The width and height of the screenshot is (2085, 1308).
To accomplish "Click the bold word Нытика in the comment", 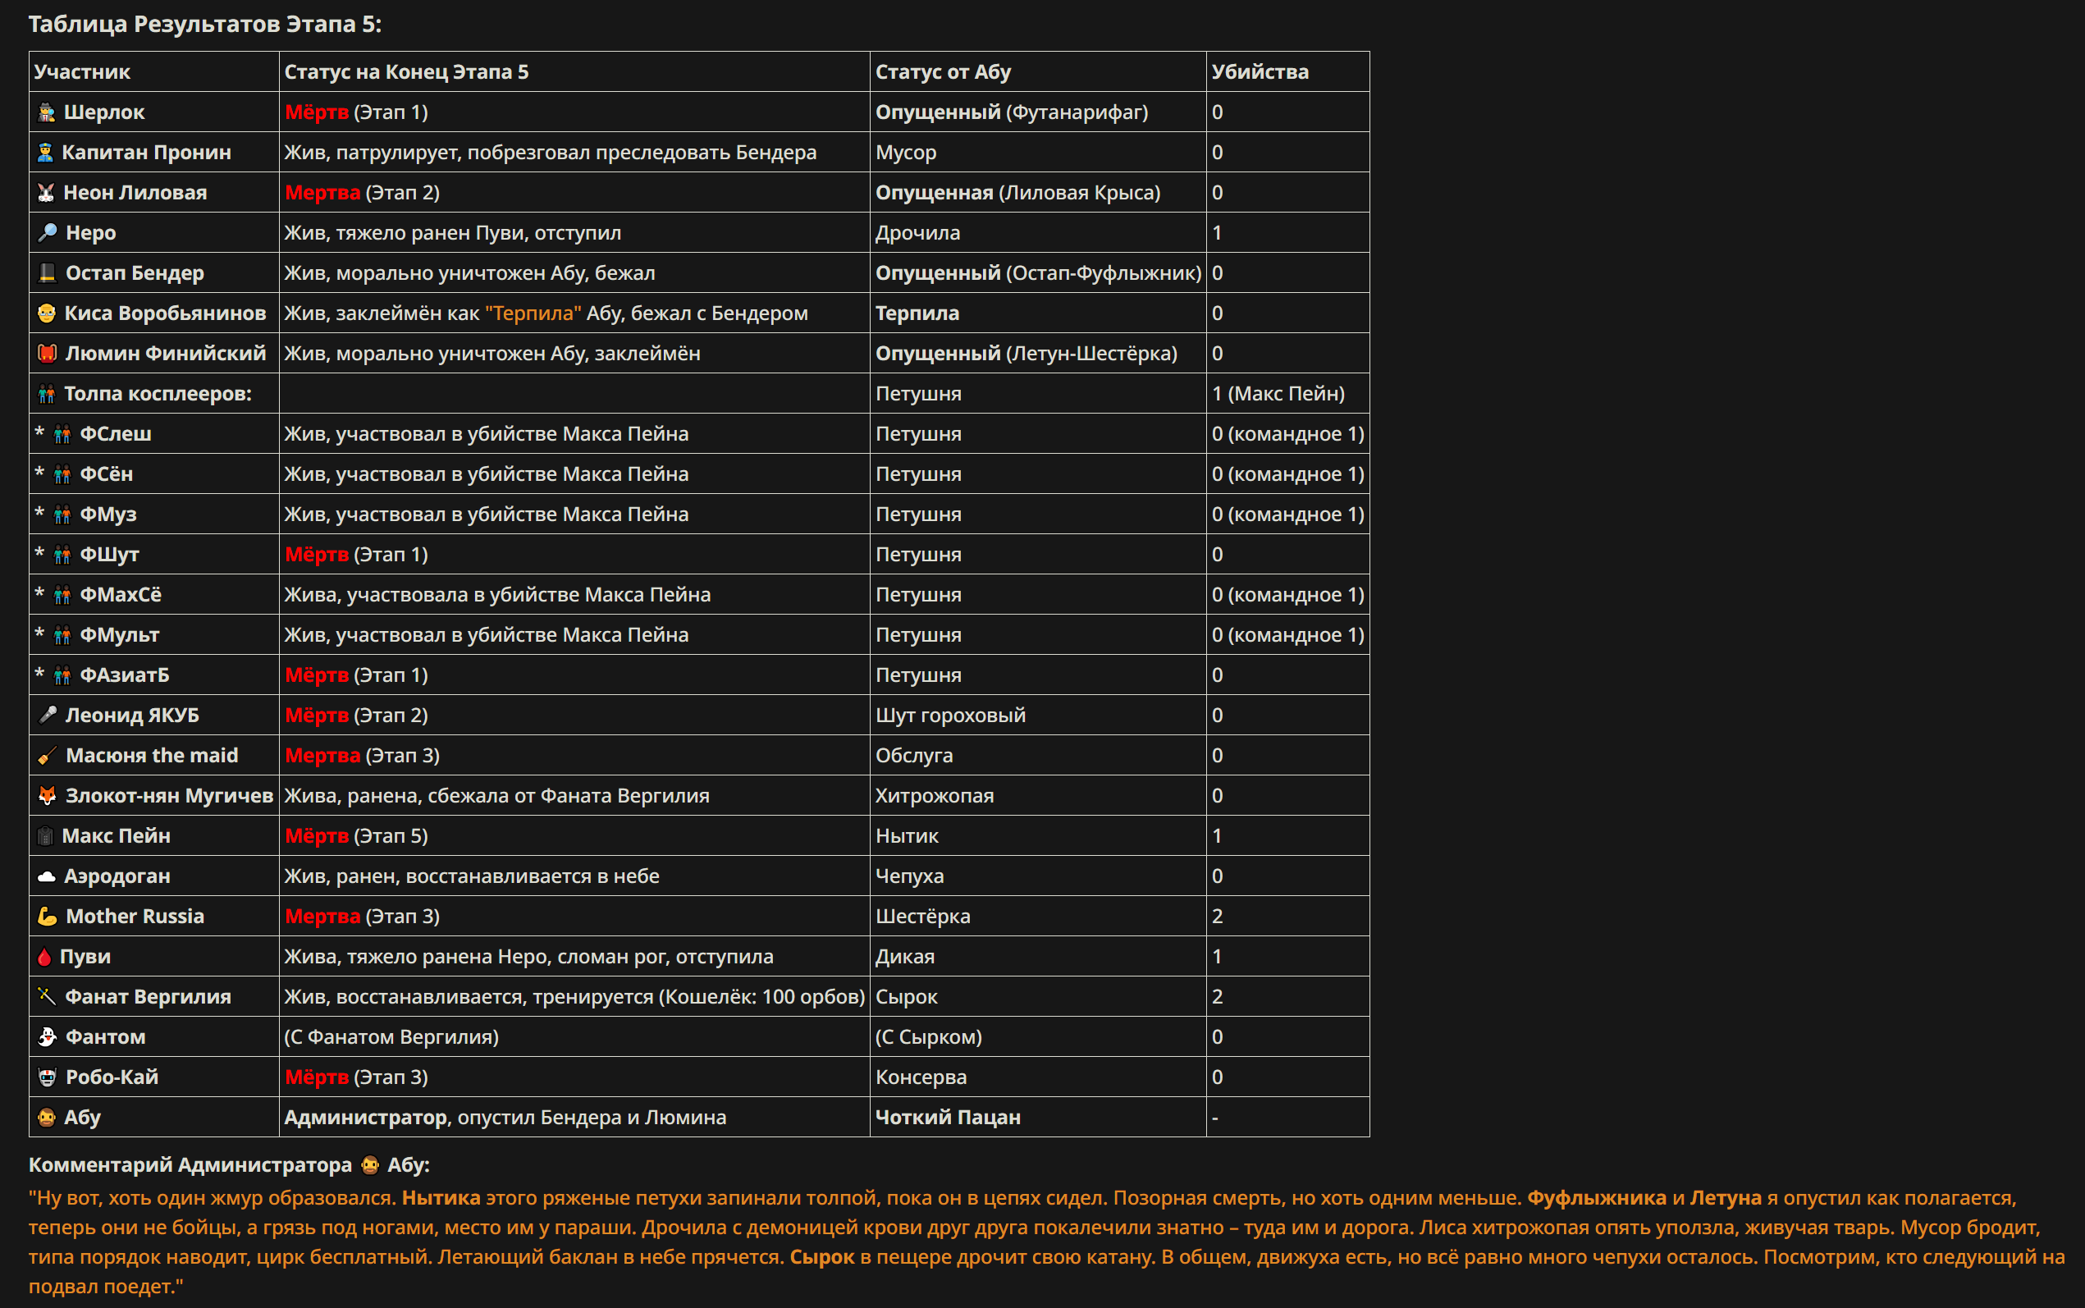I will 441,1198.
